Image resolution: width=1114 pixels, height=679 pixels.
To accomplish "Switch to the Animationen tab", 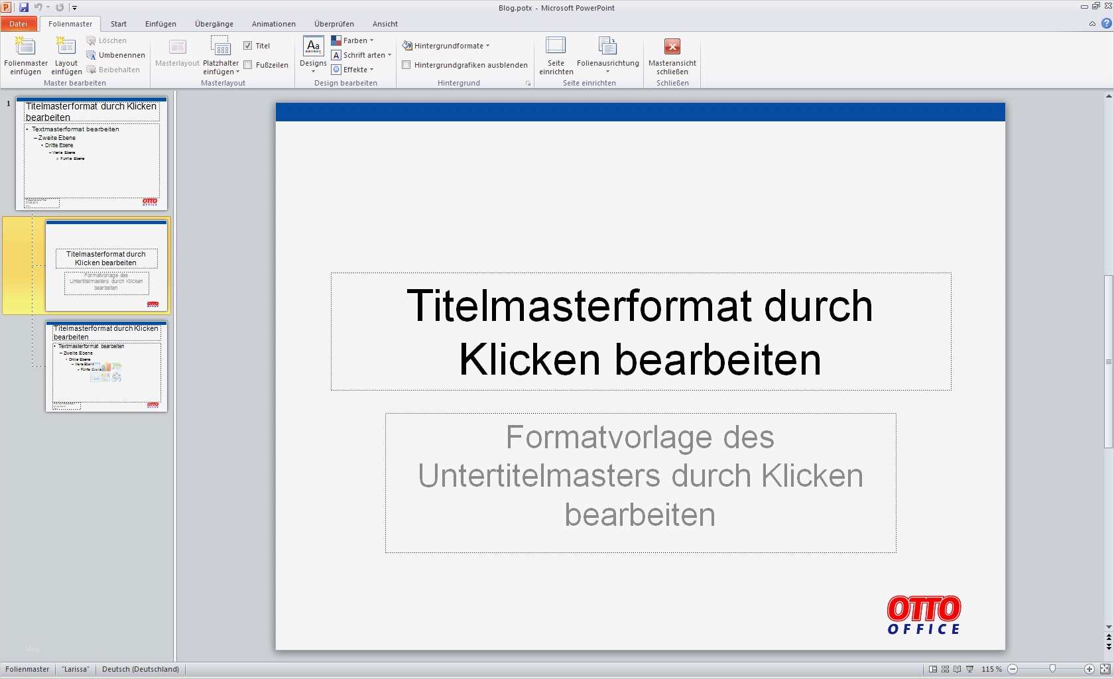I will [x=273, y=24].
